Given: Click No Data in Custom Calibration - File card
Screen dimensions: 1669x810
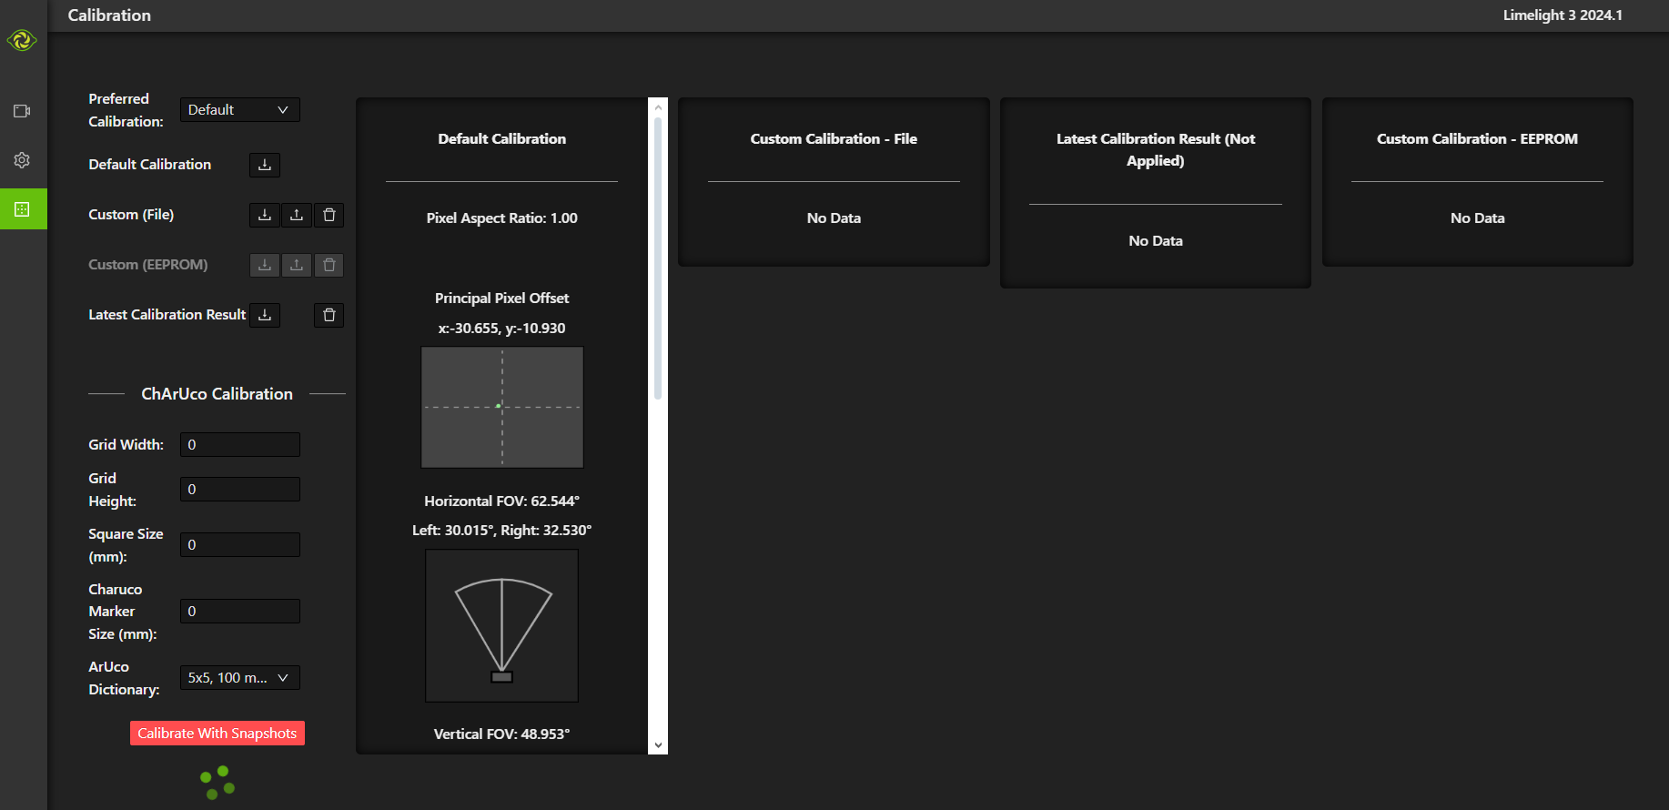Looking at the screenshot, I should [834, 218].
